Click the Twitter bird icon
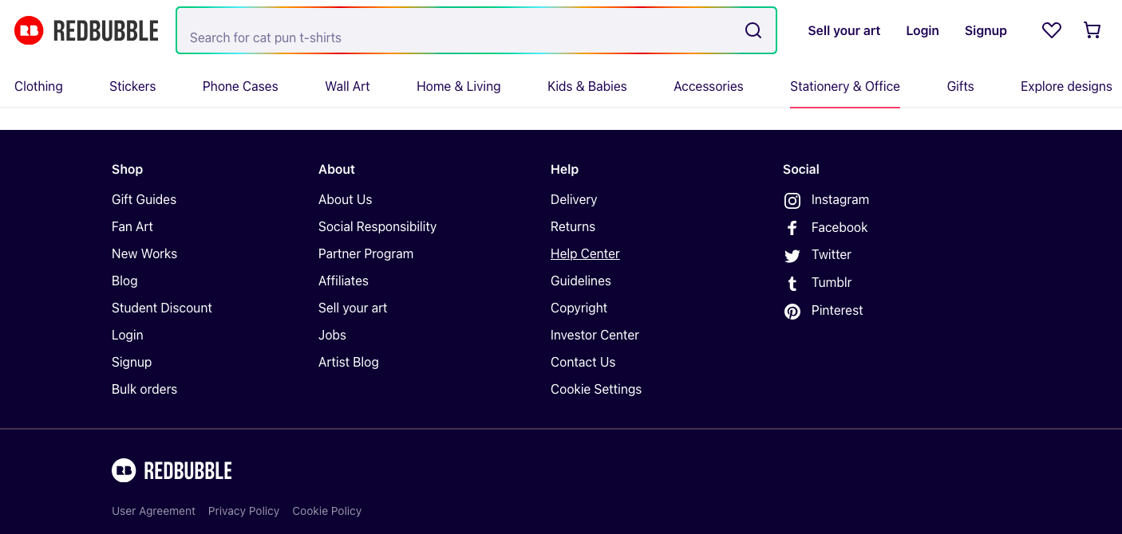 (x=792, y=256)
